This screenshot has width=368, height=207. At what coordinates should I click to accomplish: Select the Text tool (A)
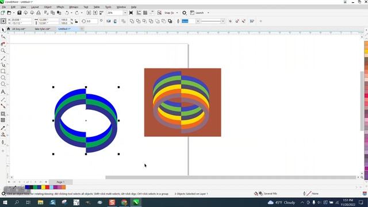point(3,92)
